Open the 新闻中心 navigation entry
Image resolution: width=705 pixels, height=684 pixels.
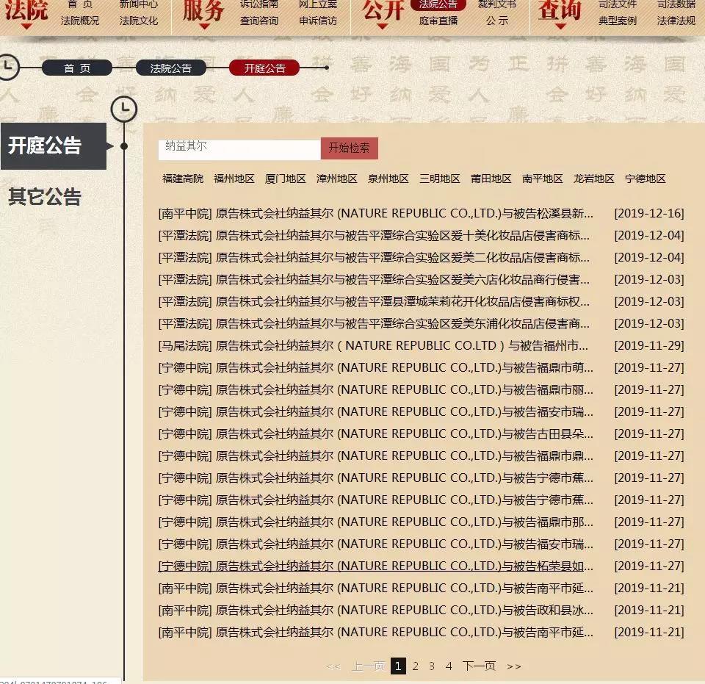(x=140, y=6)
